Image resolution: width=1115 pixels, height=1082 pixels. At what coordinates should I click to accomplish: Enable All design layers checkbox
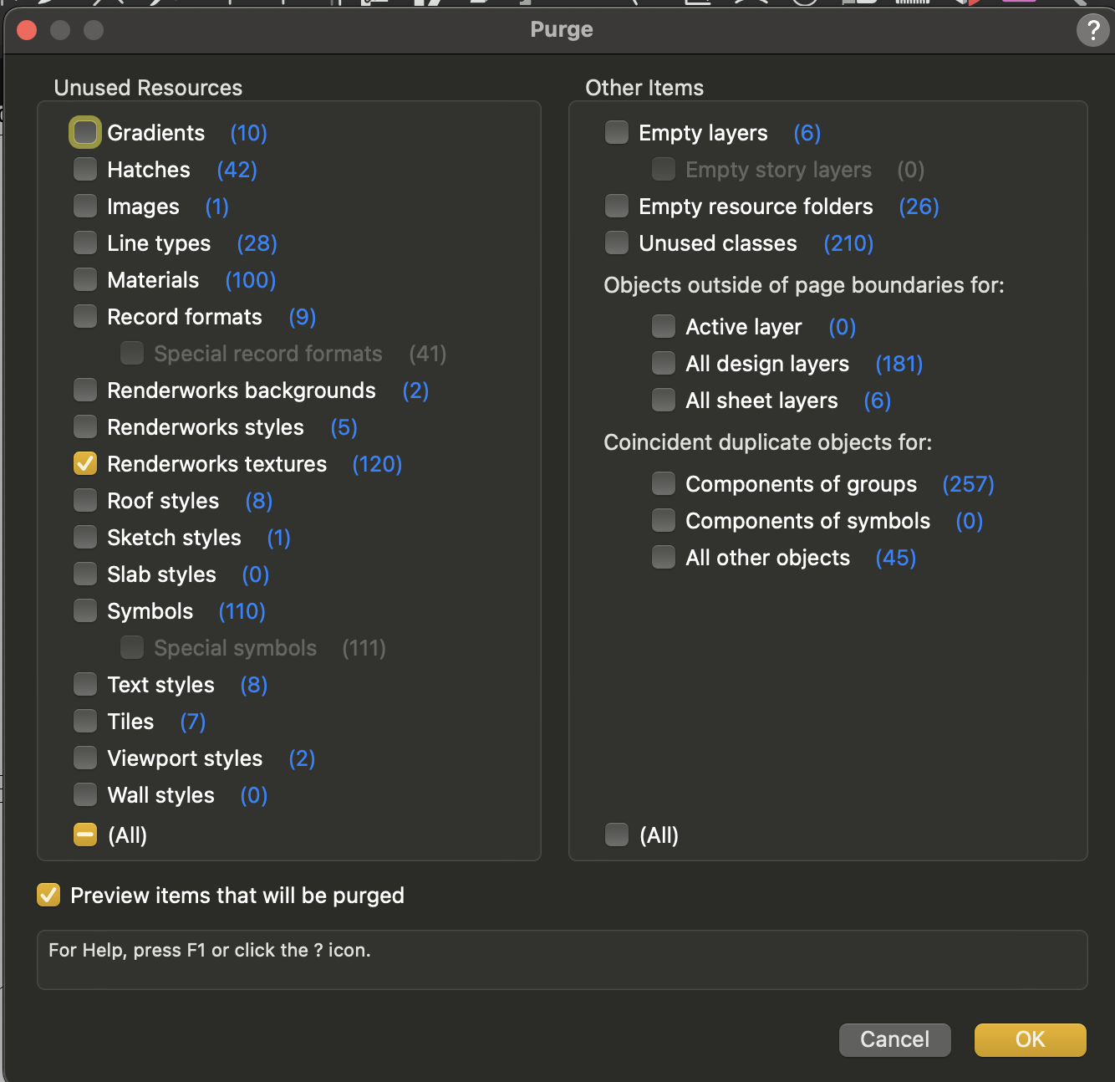[x=664, y=364]
